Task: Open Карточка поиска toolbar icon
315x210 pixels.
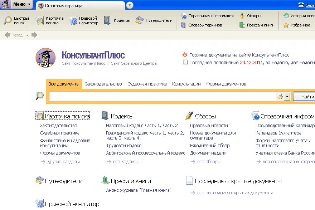Action: pyautogui.click(x=40, y=20)
